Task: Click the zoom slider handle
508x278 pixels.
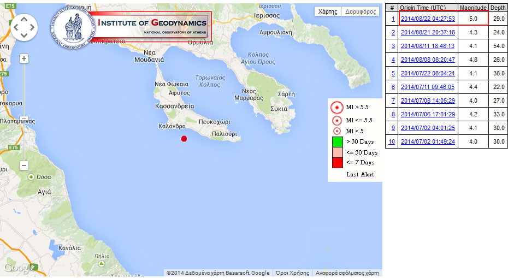Action: [x=24, y=119]
